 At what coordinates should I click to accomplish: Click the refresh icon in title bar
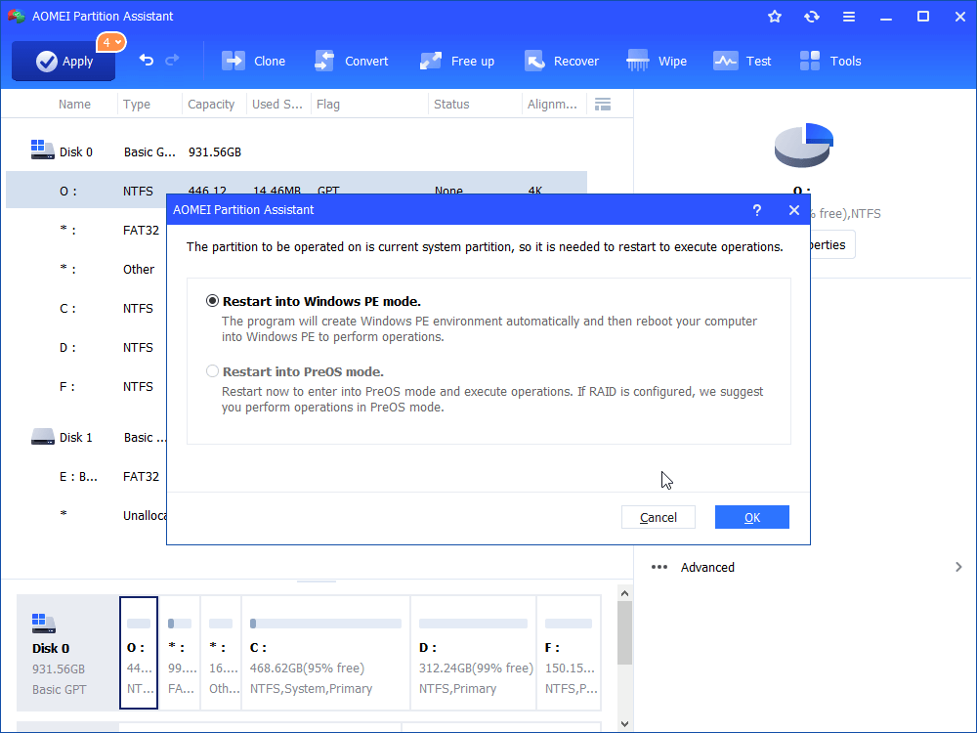pyautogui.click(x=811, y=17)
